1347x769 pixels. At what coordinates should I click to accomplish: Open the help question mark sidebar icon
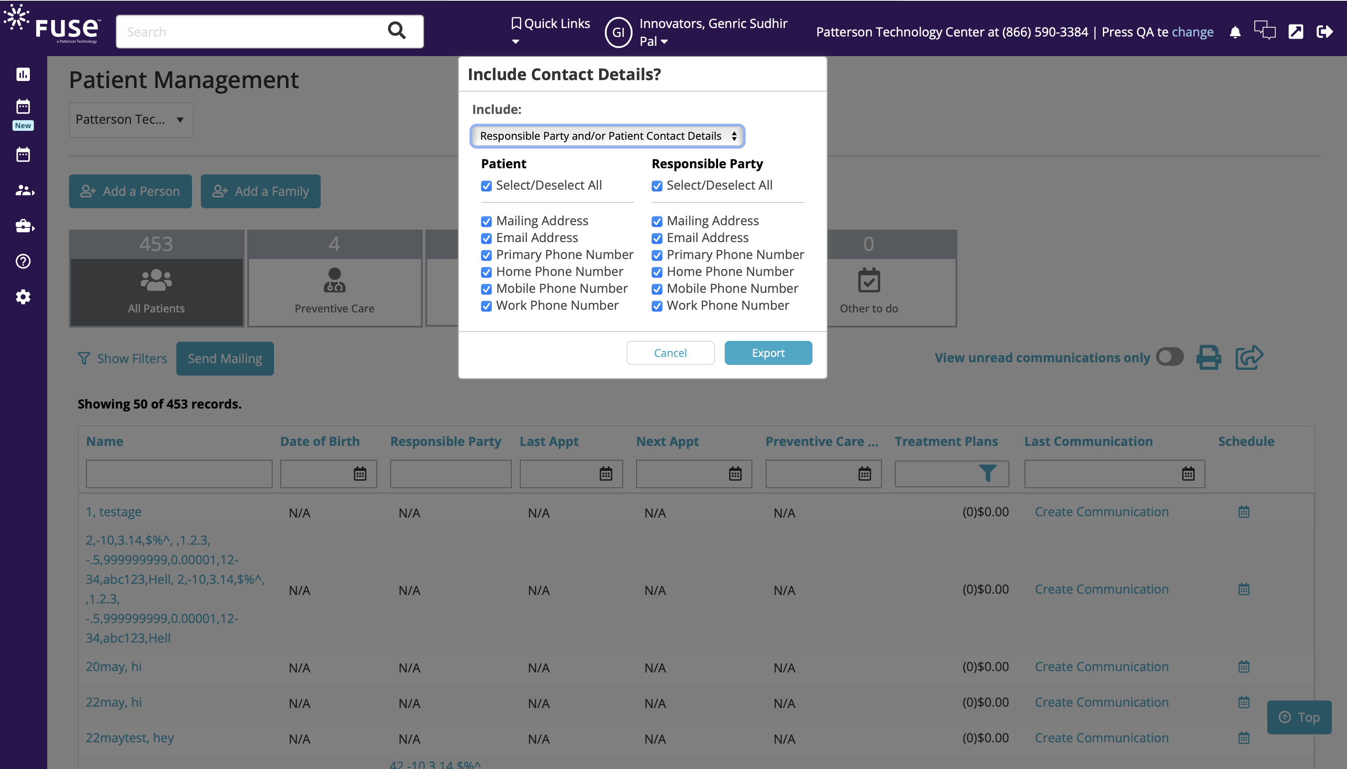pos(23,261)
